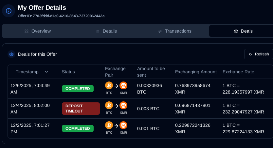Click the cube icon beside Deals for this Offer
The image size is (273, 148).
11,54
